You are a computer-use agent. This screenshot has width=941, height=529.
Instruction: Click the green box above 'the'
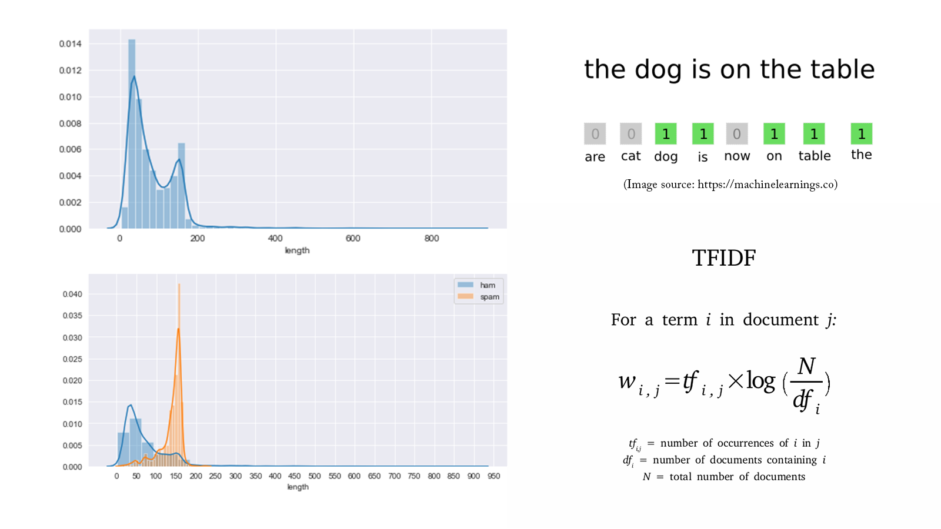862,134
